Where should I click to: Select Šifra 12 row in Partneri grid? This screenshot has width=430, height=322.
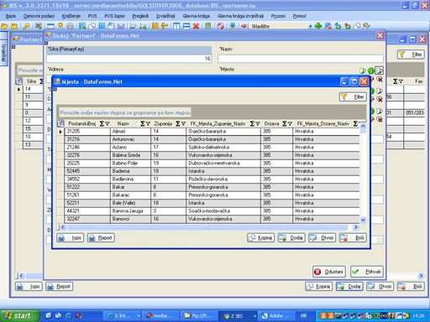pos(29,121)
